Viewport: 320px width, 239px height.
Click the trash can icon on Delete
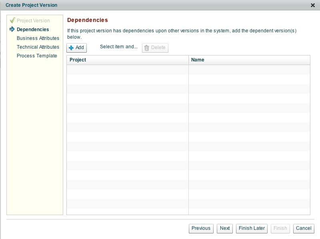pyautogui.click(x=147, y=48)
